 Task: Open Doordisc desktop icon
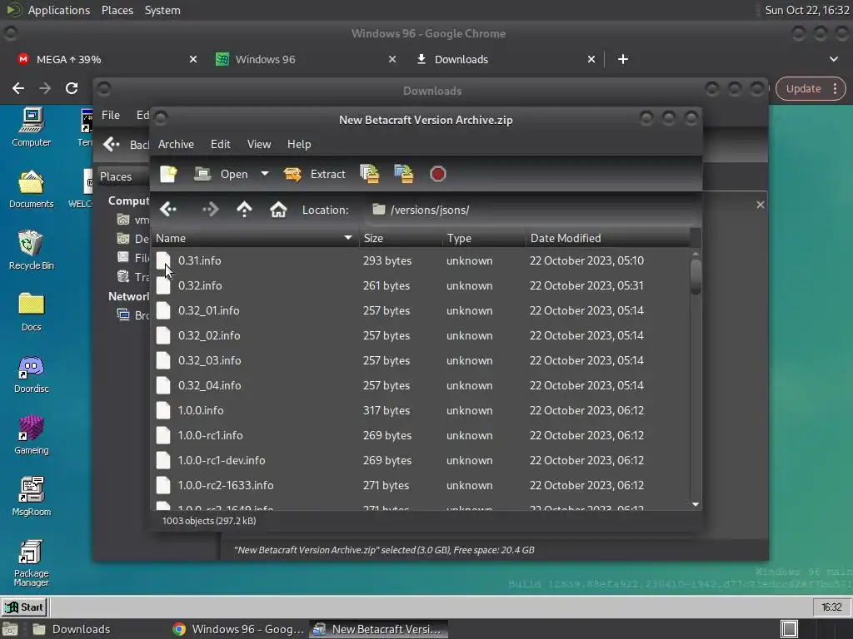click(31, 374)
